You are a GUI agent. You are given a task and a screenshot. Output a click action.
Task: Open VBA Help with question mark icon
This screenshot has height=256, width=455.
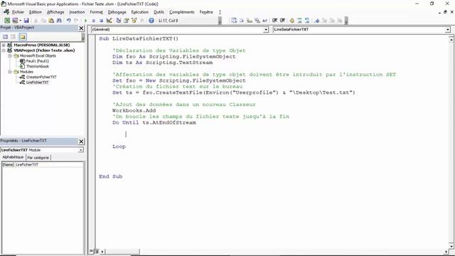(x=151, y=21)
